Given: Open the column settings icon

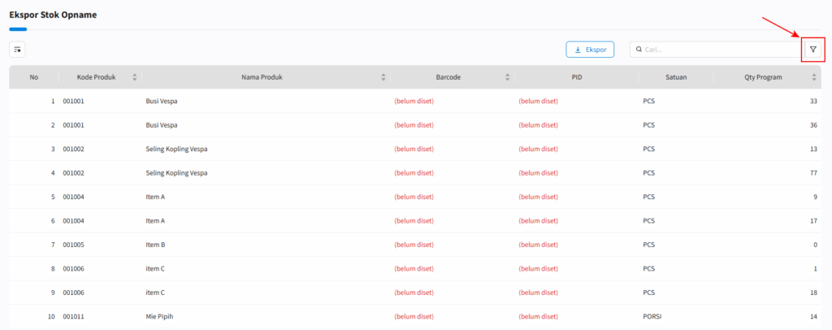Looking at the screenshot, I should pos(17,50).
